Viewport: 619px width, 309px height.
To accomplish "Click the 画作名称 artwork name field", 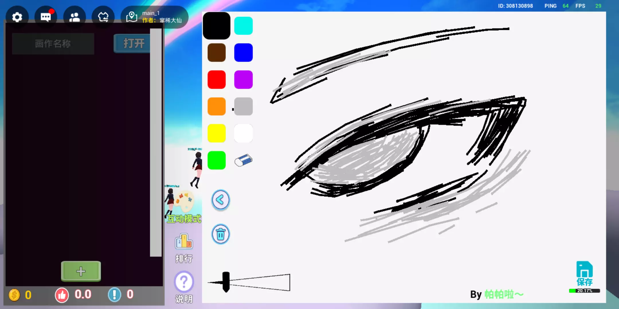I will 53,43.
